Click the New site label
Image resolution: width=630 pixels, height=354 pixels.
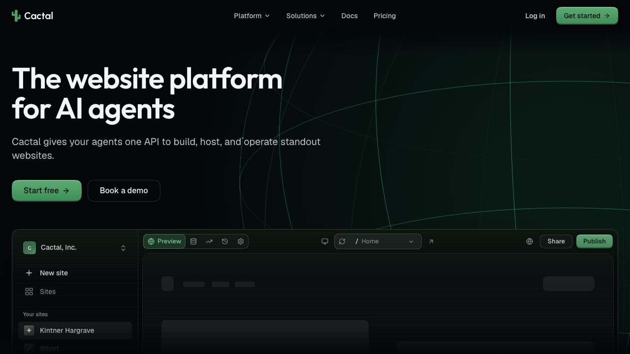54,273
